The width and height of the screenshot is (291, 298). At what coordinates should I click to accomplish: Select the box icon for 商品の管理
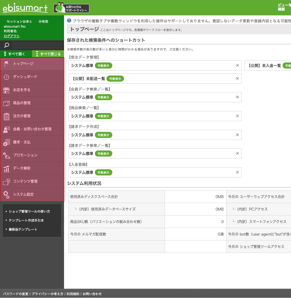pyautogui.click(x=6, y=103)
